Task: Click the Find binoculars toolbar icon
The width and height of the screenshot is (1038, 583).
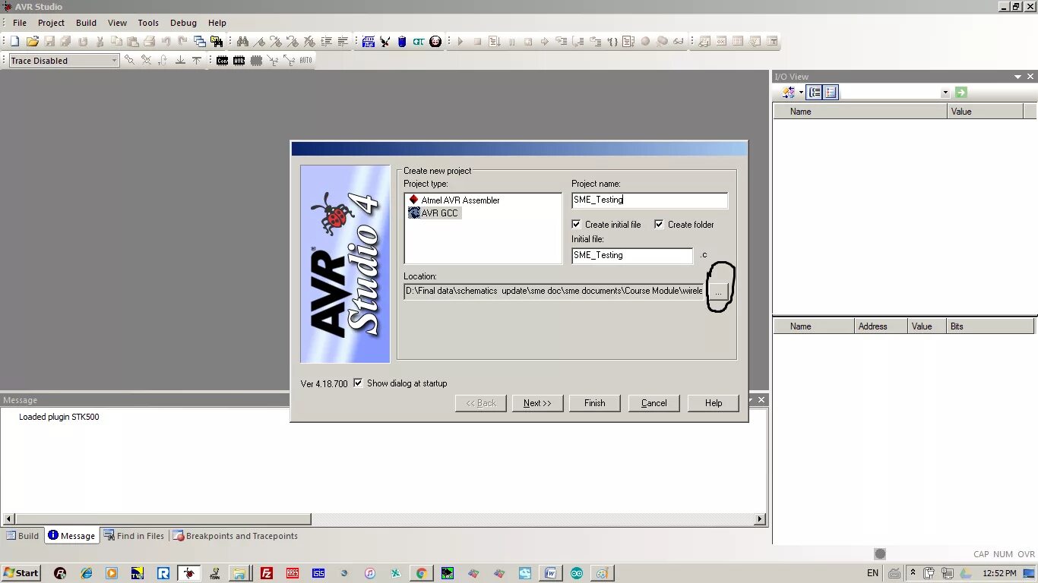Action: [x=242, y=42]
